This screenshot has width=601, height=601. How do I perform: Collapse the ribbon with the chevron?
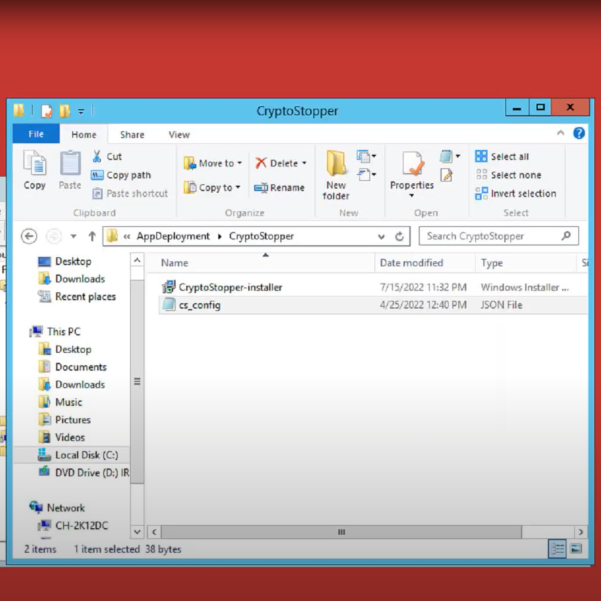(560, 133)
